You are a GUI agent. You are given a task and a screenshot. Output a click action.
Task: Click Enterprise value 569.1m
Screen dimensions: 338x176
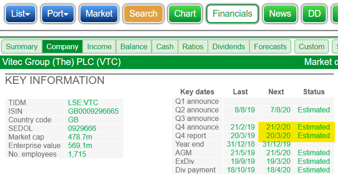pyautogui.click(x=80, y=146)
